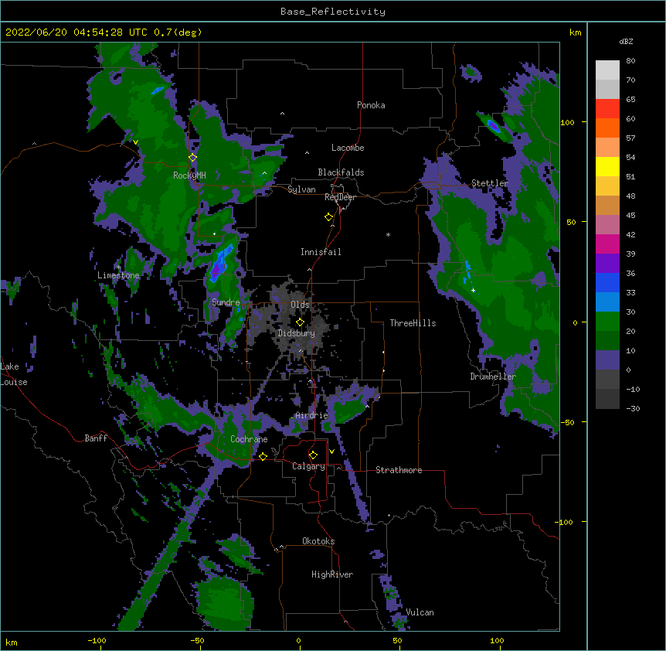
Task: Click the Drumheller label
Action: point(493,377)
